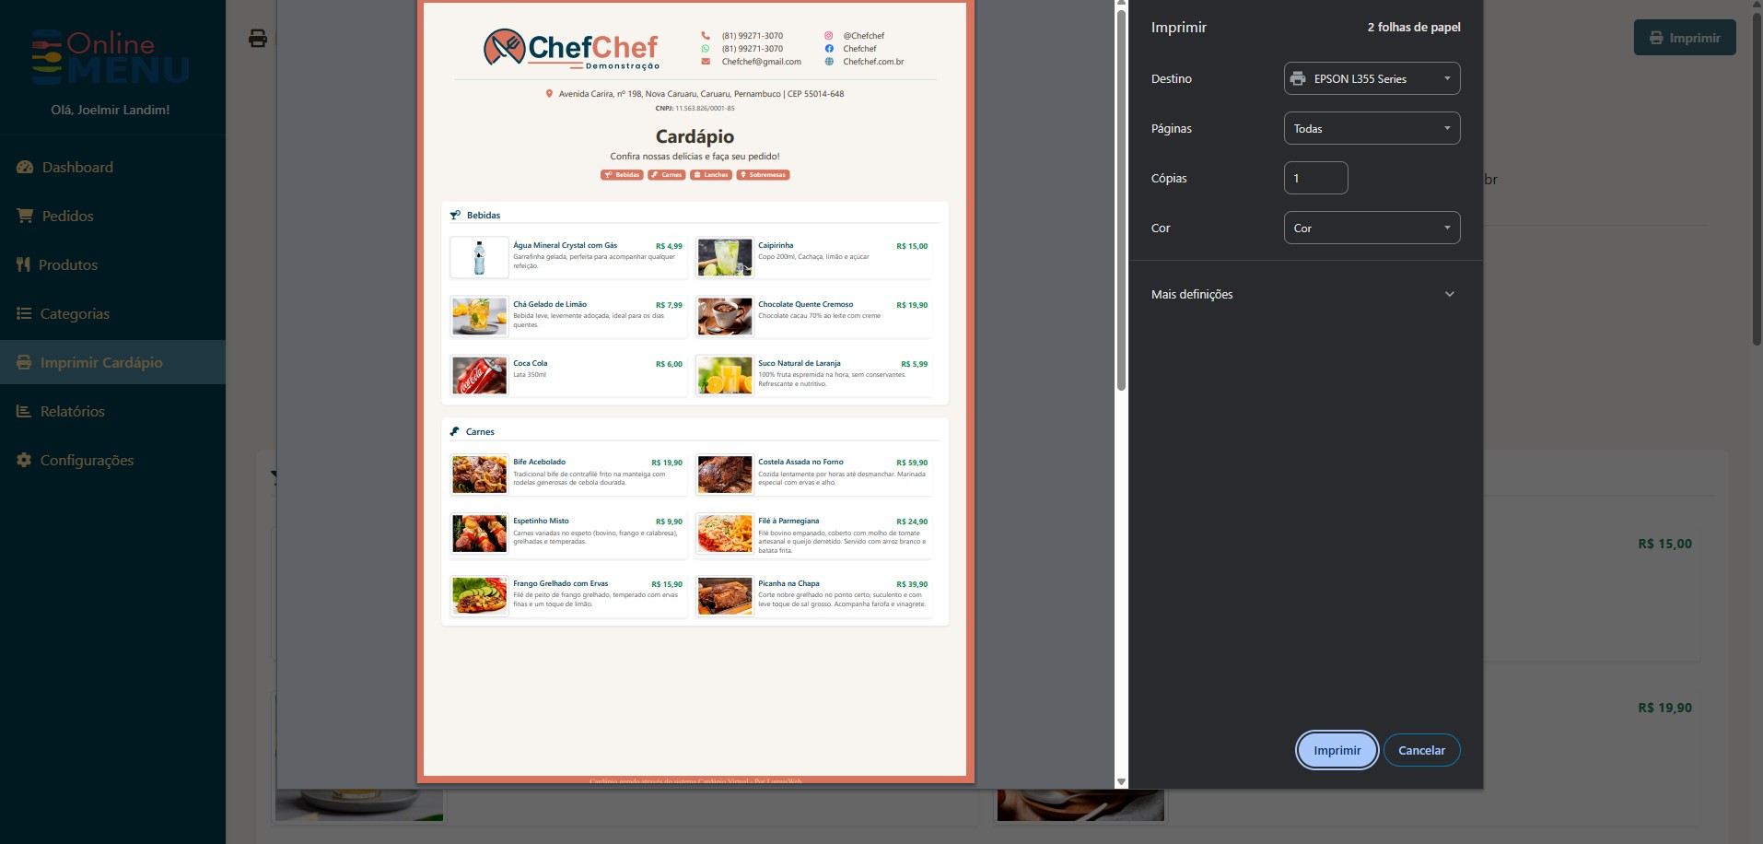This screenshot has height=844, width=1763.
Task: Open the Páginas dropdown showing Todas
Action: click(1371, 128)
